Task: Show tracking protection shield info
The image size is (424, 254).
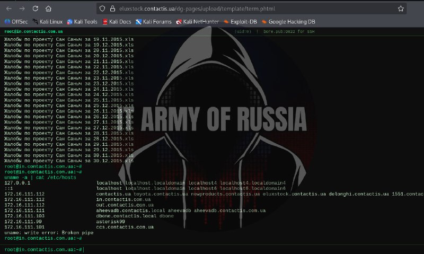Action: pyautogui.click(x=102, y=8)
